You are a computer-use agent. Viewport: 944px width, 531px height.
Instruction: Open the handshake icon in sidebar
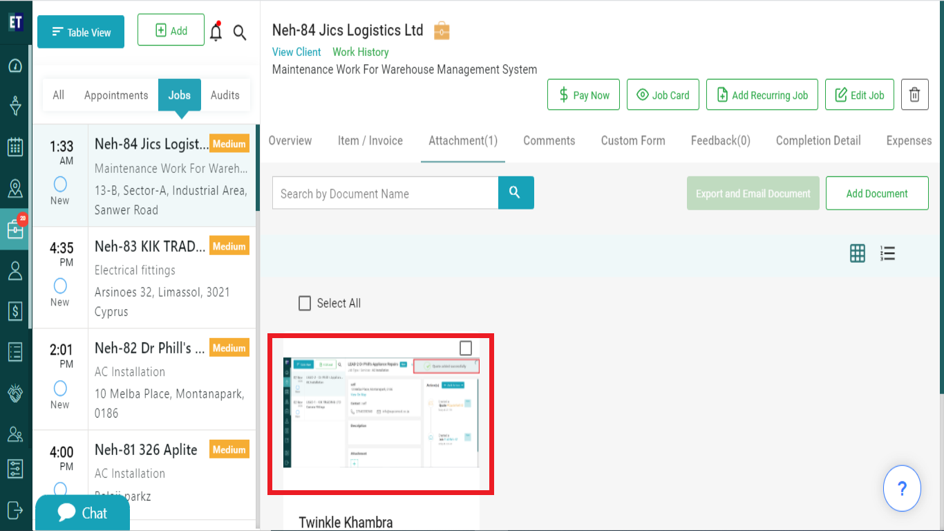point(15,393)
